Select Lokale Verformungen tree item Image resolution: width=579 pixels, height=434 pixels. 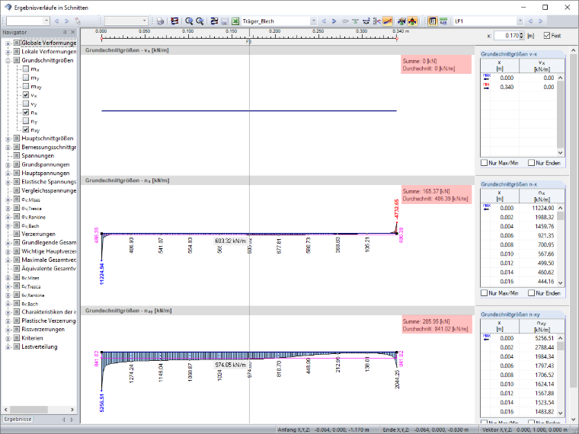(x=49, y=52)
